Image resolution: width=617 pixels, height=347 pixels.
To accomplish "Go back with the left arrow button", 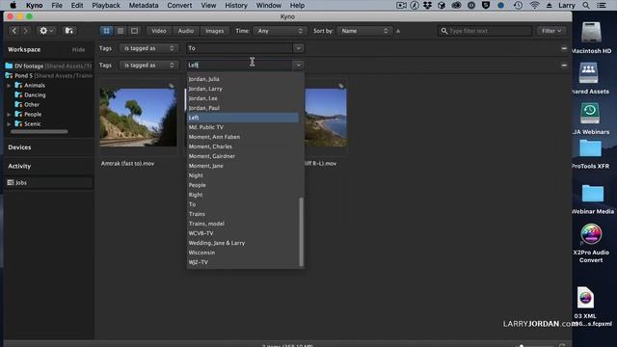I will [14, 31].
